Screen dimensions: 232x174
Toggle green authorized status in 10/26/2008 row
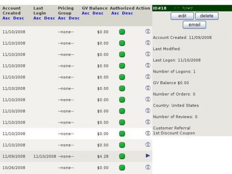pyautogui.click(x=122, y=168)
